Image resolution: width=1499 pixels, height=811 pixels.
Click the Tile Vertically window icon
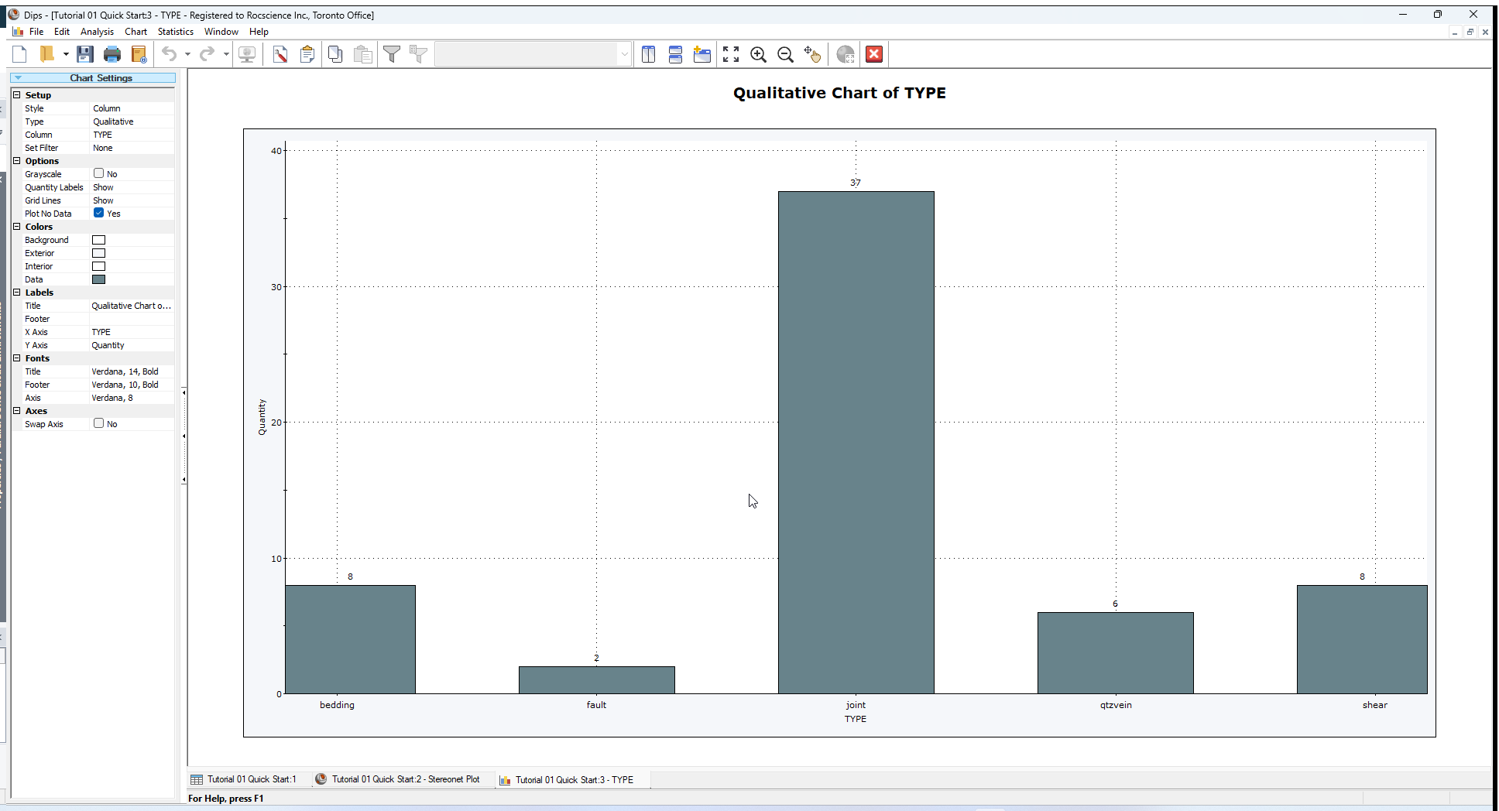point(649,54)
